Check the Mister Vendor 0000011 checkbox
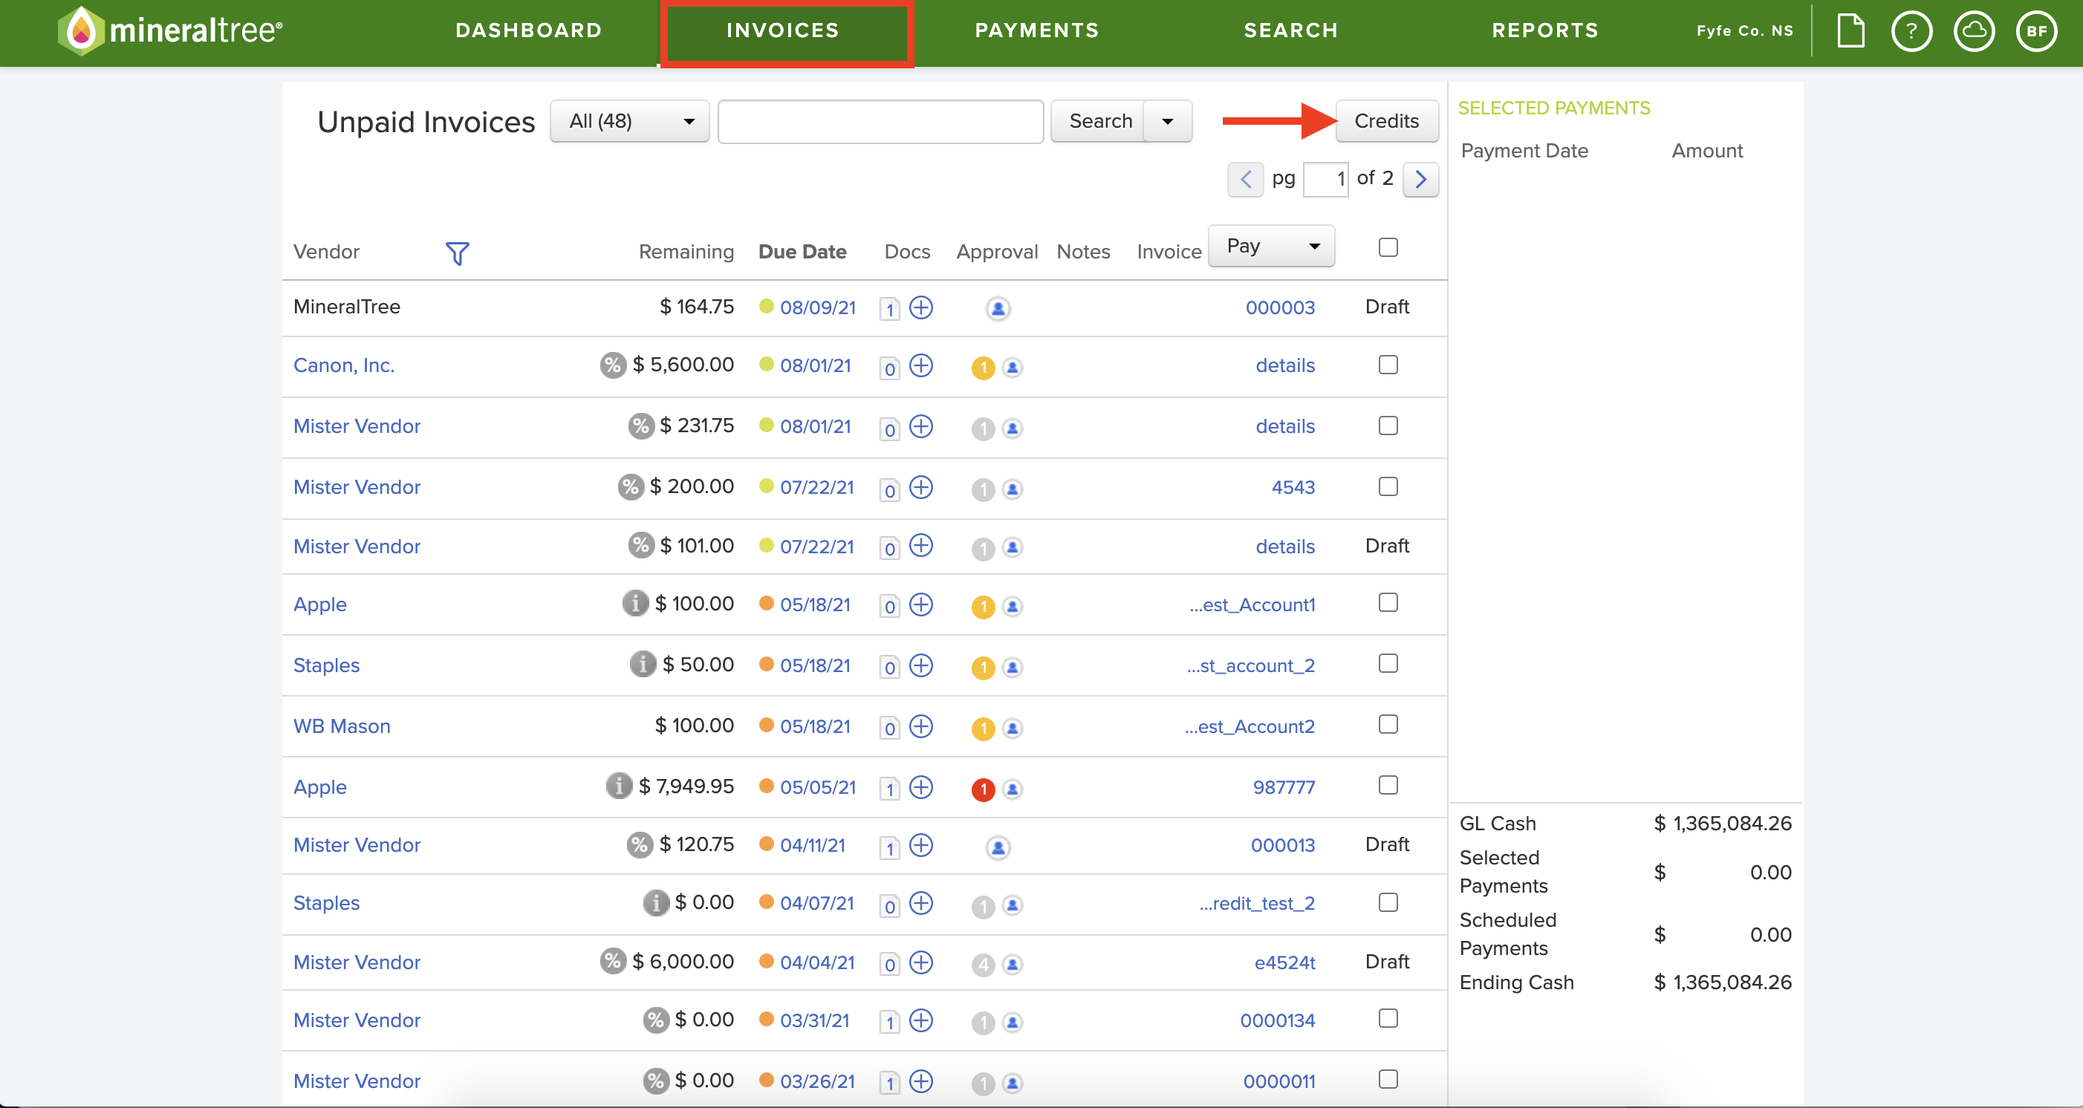This screenshot has height=1108, width=2083. coord(1388,1079)
